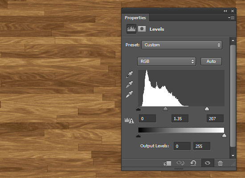Select the layer mask icon

tap(142, 29)
